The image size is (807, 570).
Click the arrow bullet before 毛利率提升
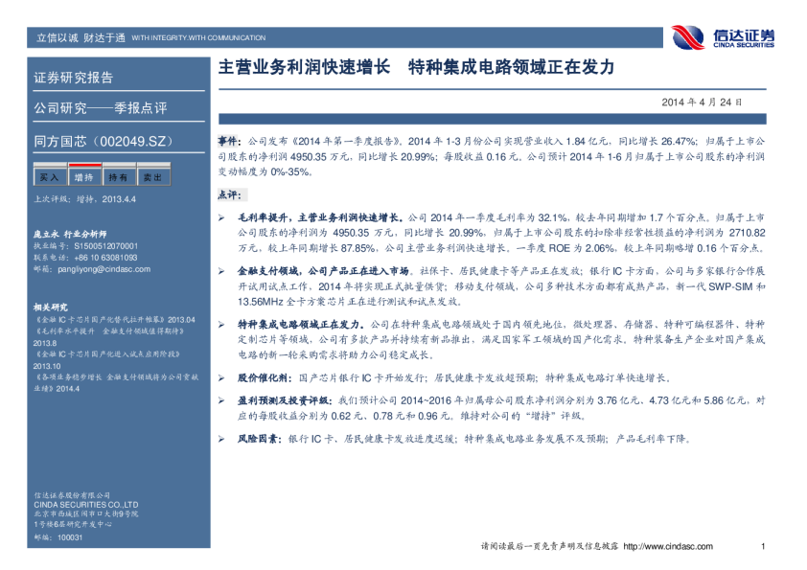[221, 218]
